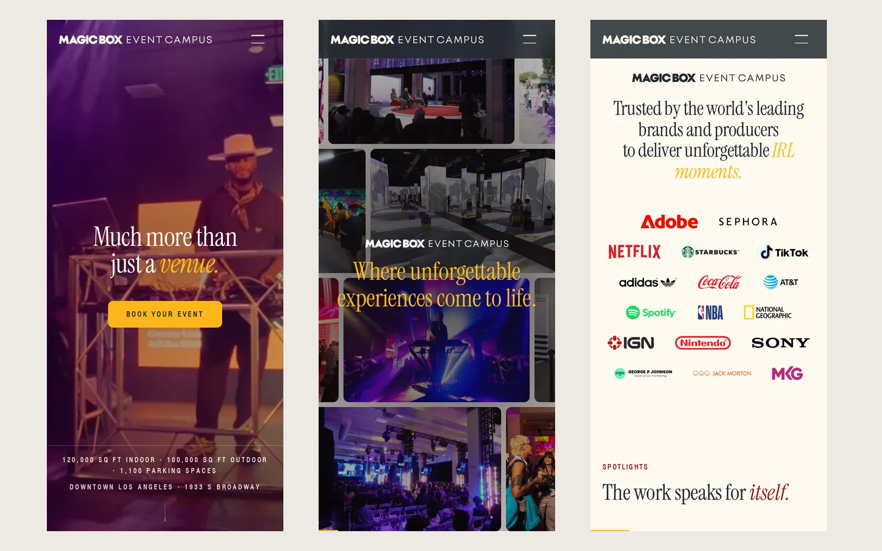
Task: Click the Spotify logo
Action: [x=651, y=312]
